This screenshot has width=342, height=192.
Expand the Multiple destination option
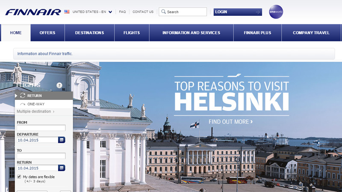coord(35,111)
